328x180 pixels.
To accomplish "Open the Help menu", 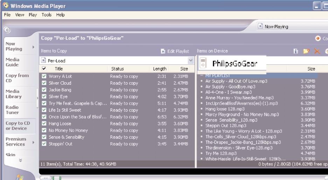I will 60,15.
